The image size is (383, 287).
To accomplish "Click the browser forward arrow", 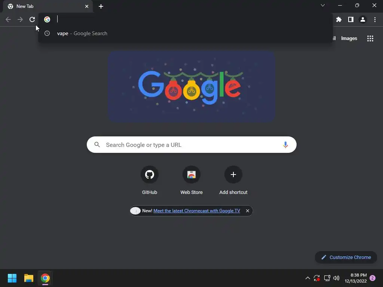I will pos(20,19).
